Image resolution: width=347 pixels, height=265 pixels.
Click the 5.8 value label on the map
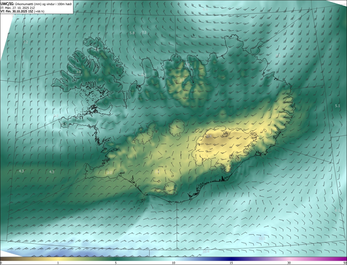pyautogui.click(x=132, y=33)
